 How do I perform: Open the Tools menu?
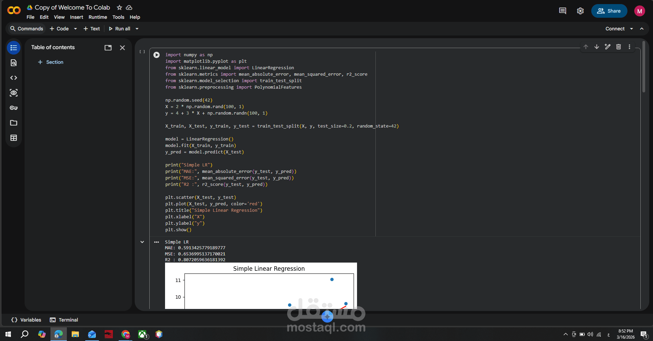click(x=118, y=17)
